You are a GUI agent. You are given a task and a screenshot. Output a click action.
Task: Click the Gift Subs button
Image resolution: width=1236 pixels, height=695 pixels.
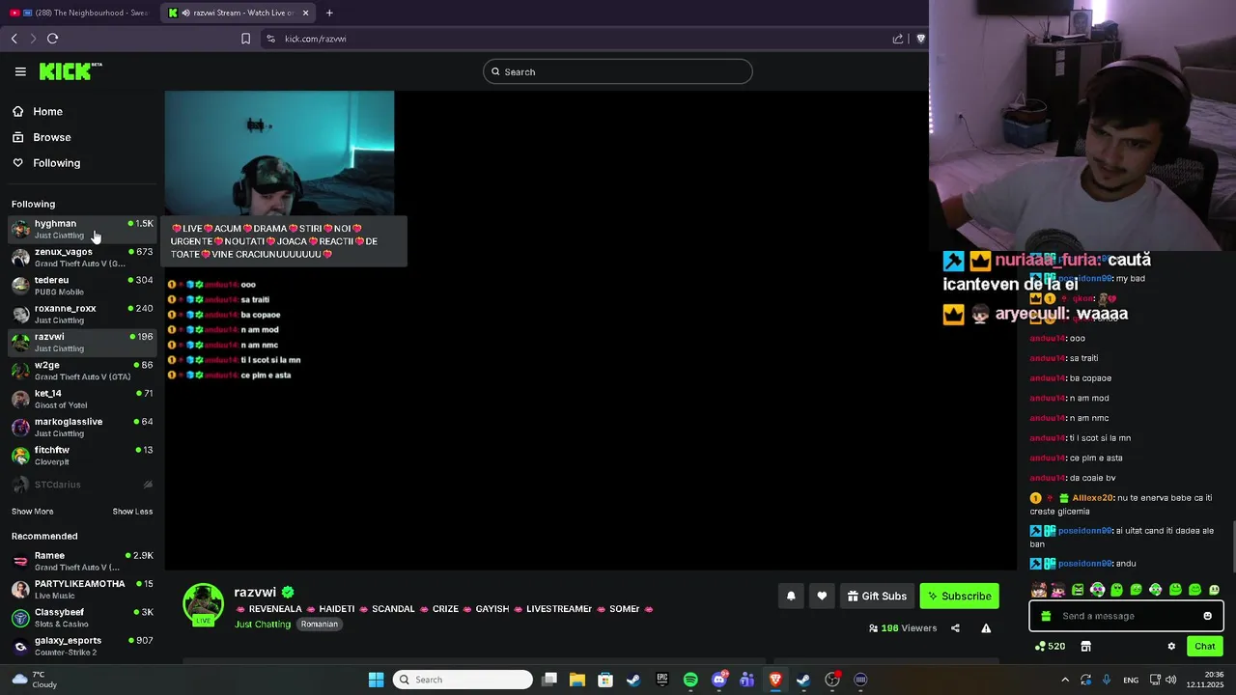click(877, 596)
